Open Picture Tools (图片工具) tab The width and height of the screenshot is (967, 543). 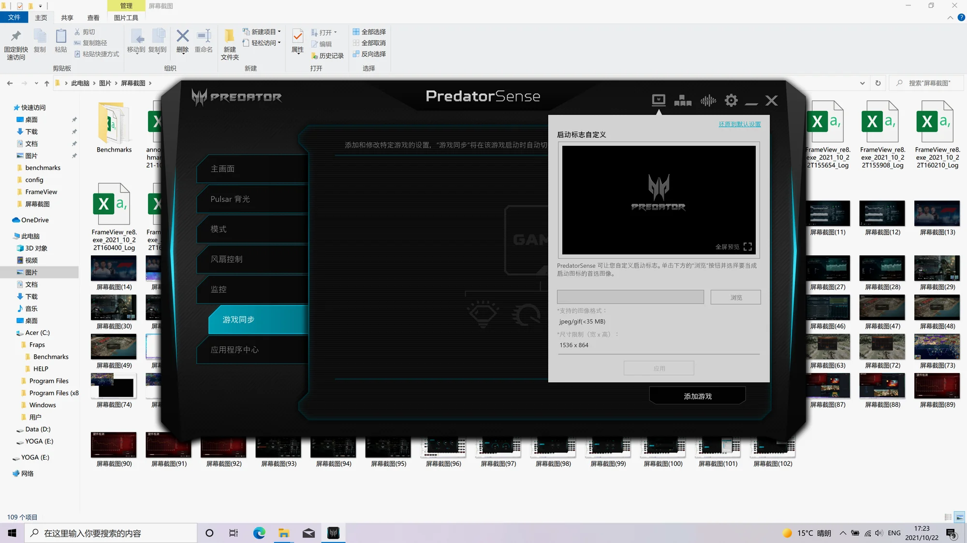click(x=126, y=17)
